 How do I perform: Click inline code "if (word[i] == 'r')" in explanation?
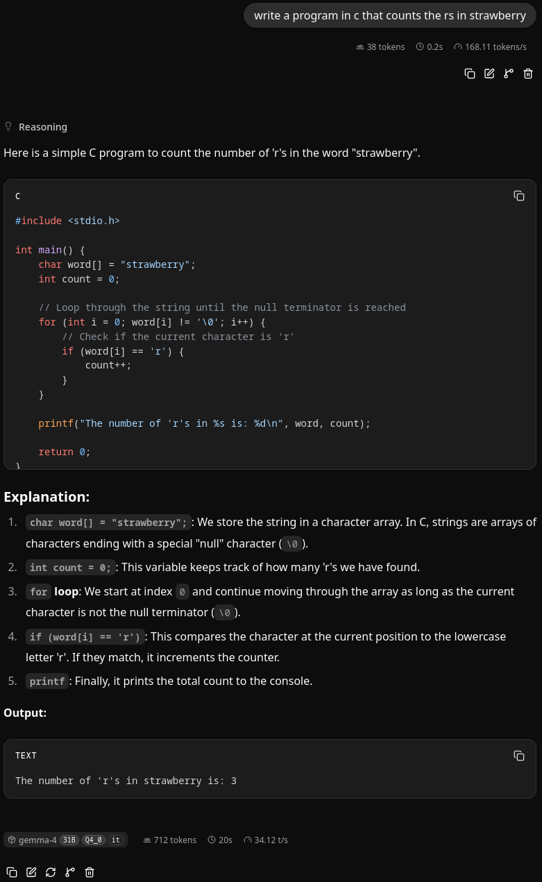click(85, 637)
